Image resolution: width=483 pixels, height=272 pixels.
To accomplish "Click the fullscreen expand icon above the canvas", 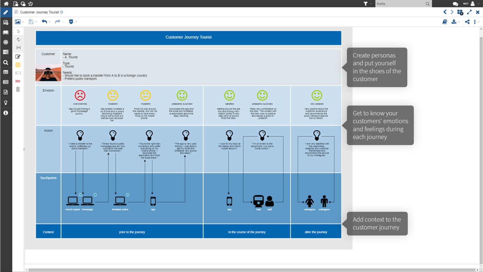I will [469, 12].
